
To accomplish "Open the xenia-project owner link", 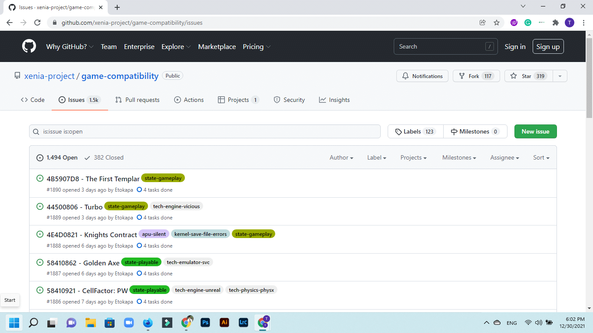I will (49, 76).
